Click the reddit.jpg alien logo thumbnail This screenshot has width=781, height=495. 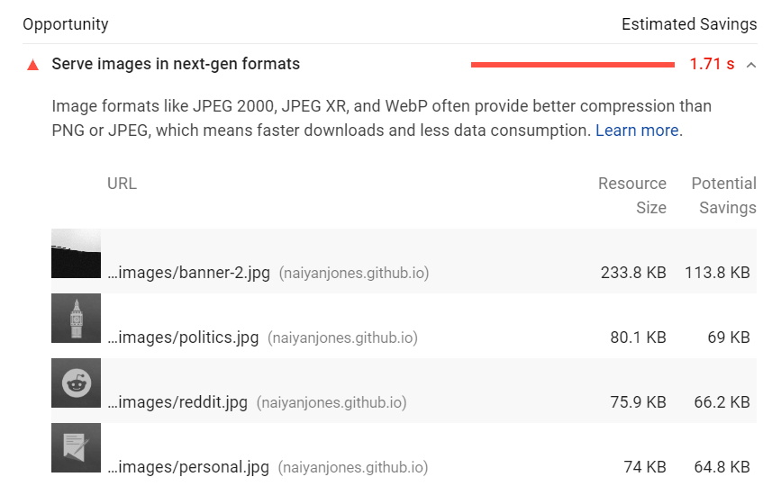[x=77, y=383]
